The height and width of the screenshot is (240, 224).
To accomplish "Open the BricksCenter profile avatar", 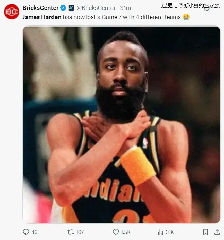I will point(12,12).
